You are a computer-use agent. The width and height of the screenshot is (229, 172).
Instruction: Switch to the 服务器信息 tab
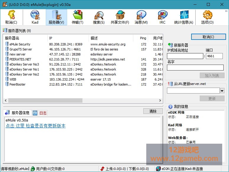click(x=17, y=113)
